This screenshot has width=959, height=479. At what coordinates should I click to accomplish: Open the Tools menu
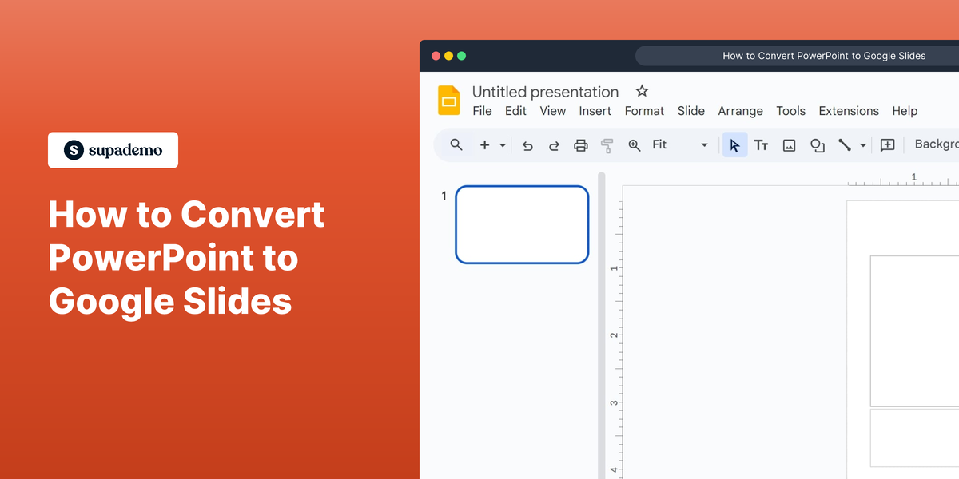[x=791, y=111]
